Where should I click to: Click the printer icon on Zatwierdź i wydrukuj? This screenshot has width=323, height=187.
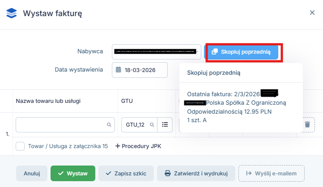click(168, 173)
